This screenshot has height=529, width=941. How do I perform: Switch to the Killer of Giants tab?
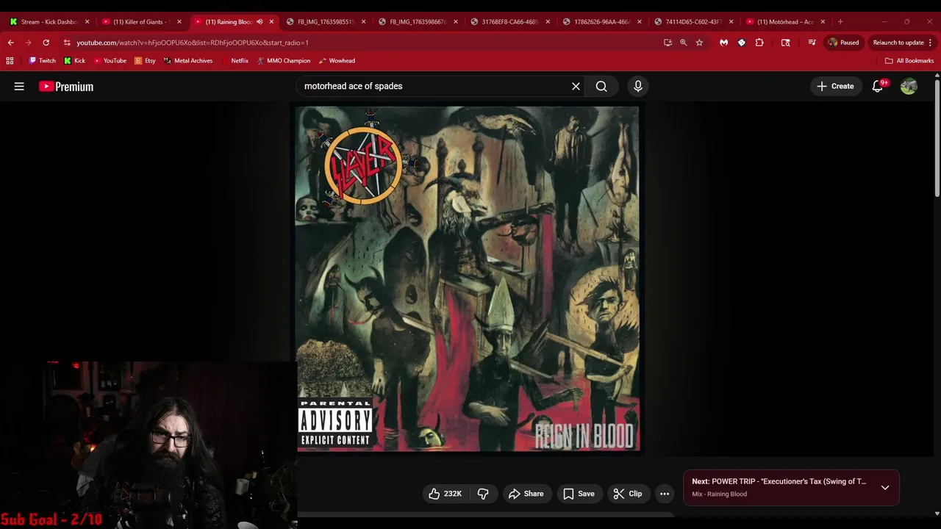pyautogui.click(x=140, y=22)
